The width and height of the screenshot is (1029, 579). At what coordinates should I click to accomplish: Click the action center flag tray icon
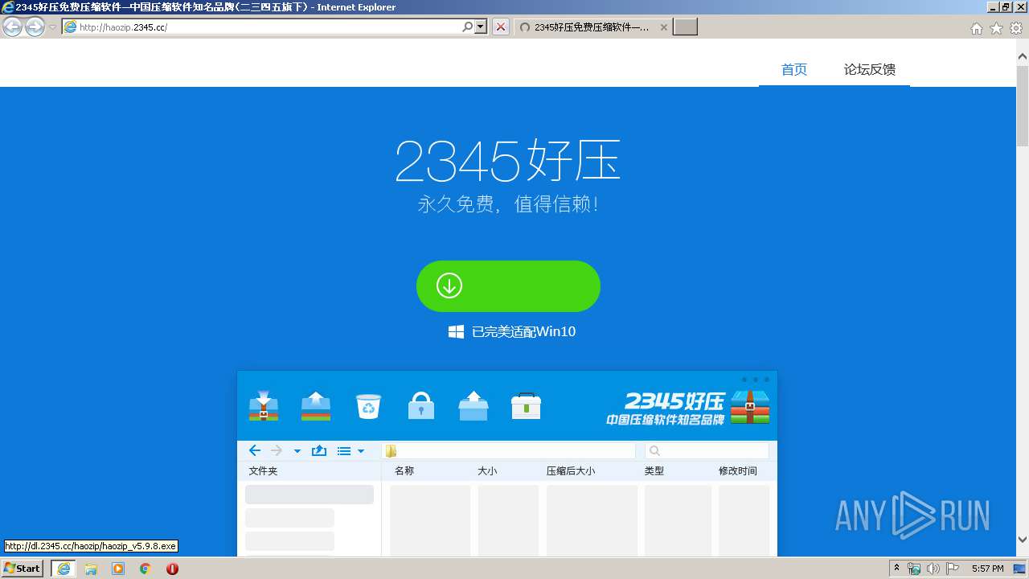(953, 569)
